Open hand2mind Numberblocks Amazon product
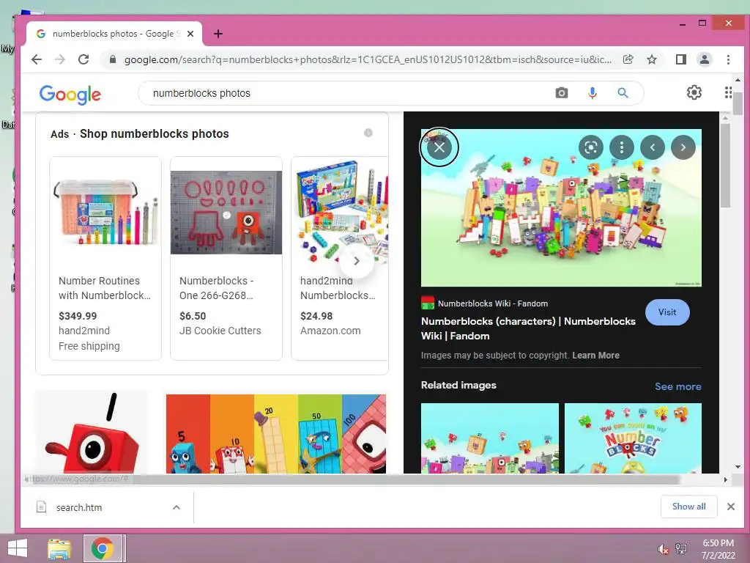 click(x=340, y=258)
